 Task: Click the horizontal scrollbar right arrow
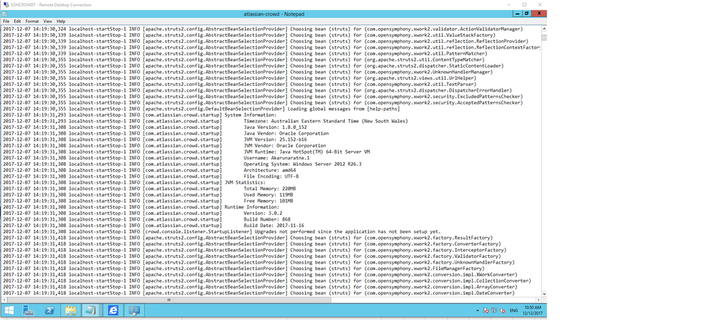coord(538,300)
